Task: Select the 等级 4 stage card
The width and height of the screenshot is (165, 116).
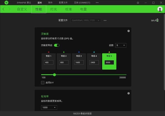Action: click(x=94, y=61)
